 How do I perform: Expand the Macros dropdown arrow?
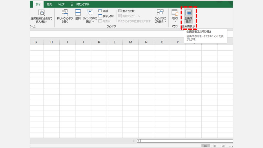point(175,22)
